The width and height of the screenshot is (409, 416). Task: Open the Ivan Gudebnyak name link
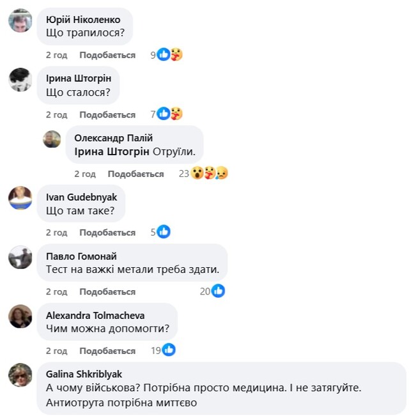tap(81, 197)
